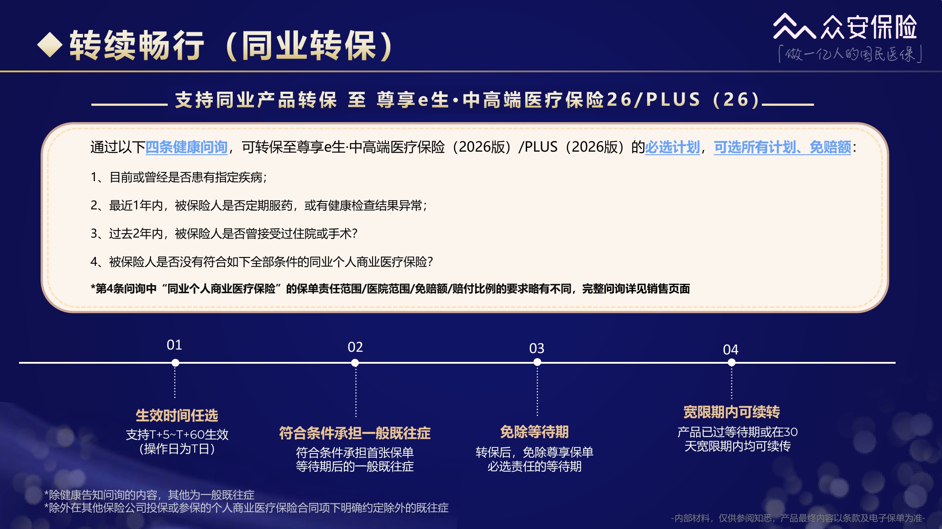Select timeline marker dot under 03

pyautogui.click(x=537, y=362)
